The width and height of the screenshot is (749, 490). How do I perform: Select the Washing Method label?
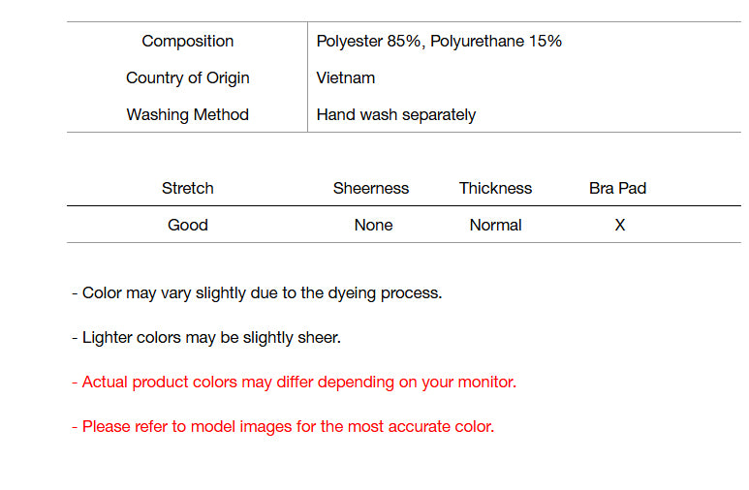coord(187,114)
